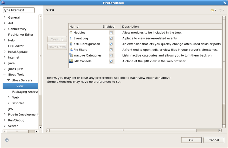
Task: Expand the XDoclet node
Action: coord(9,103)
